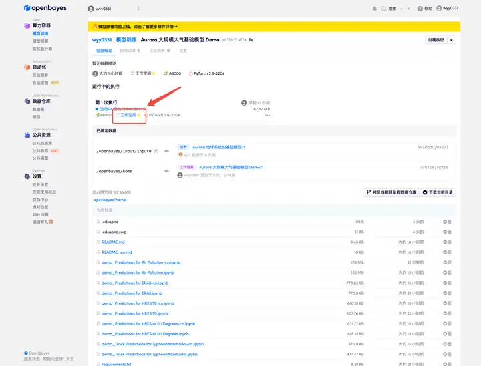
Task: Switch to the 设置 tab
Action: tap(183, 51)
